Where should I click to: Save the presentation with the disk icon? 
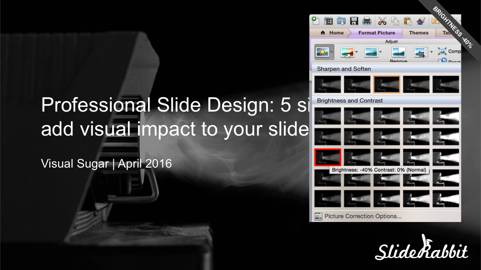click(x=354, y=20)
